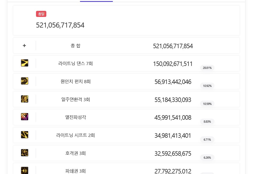Click the 28.81% percentage badge
270x174 pixels.
click(x=207, y=68)
